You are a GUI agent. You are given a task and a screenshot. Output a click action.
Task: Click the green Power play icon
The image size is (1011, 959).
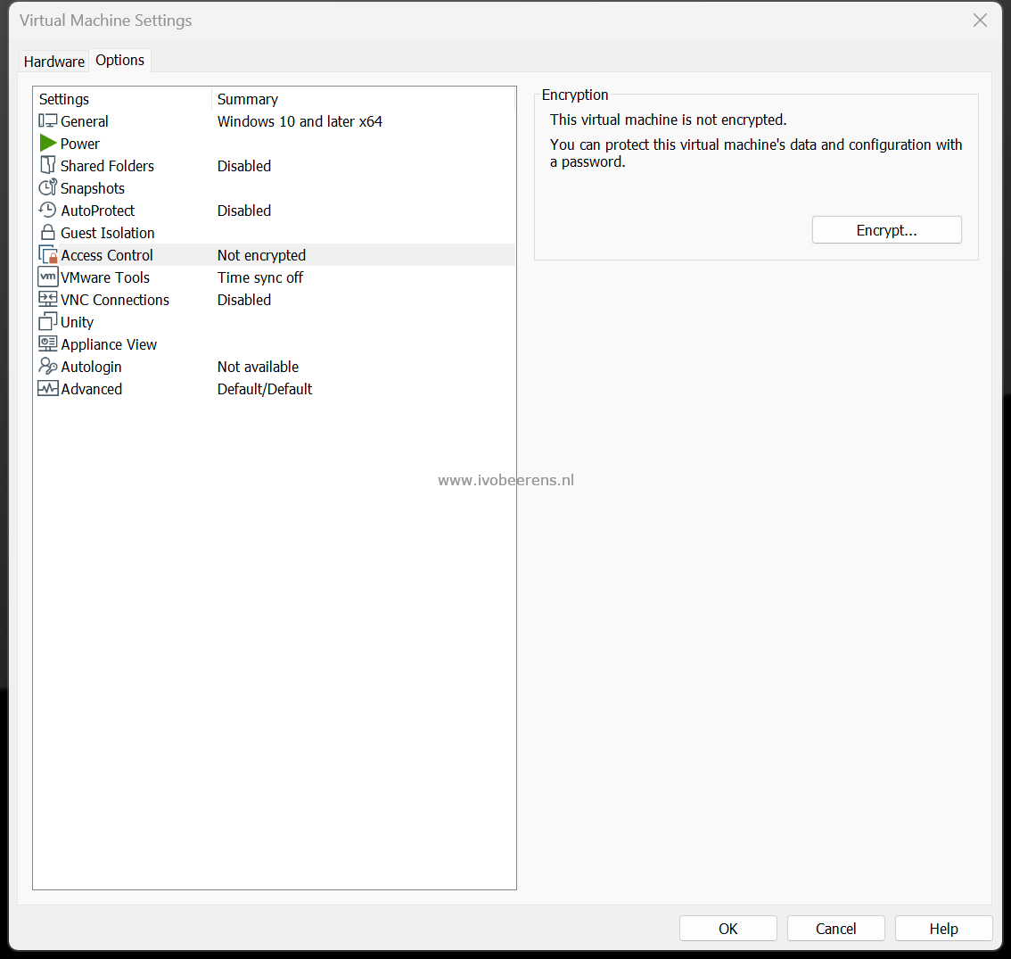48,143
